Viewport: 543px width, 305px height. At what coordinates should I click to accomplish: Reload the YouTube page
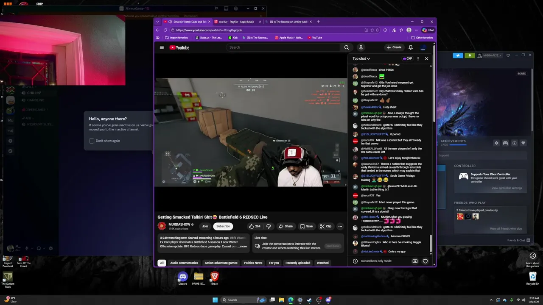tap(165, 30)
